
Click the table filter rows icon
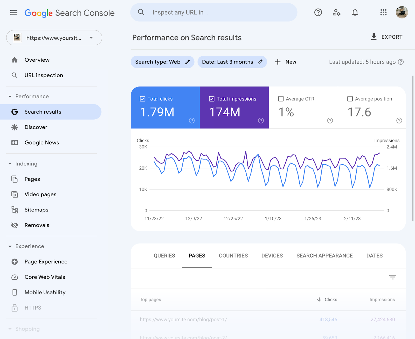click(392, 277)
